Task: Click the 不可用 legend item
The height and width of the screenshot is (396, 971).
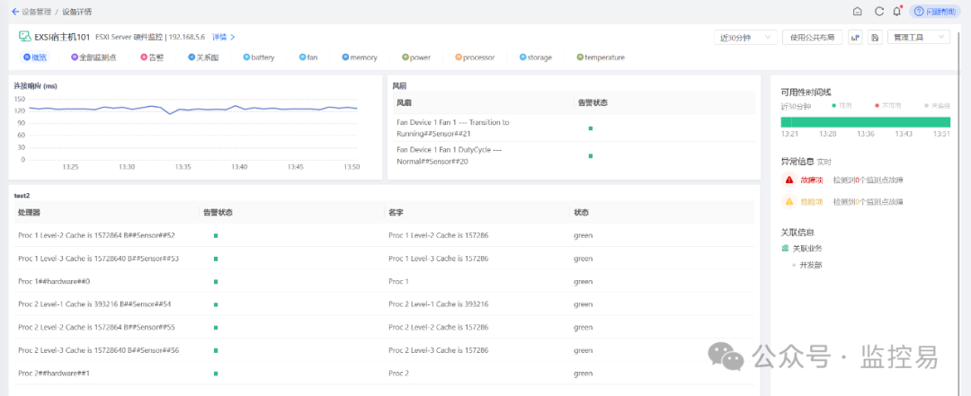Action: (x=888, y=106)
